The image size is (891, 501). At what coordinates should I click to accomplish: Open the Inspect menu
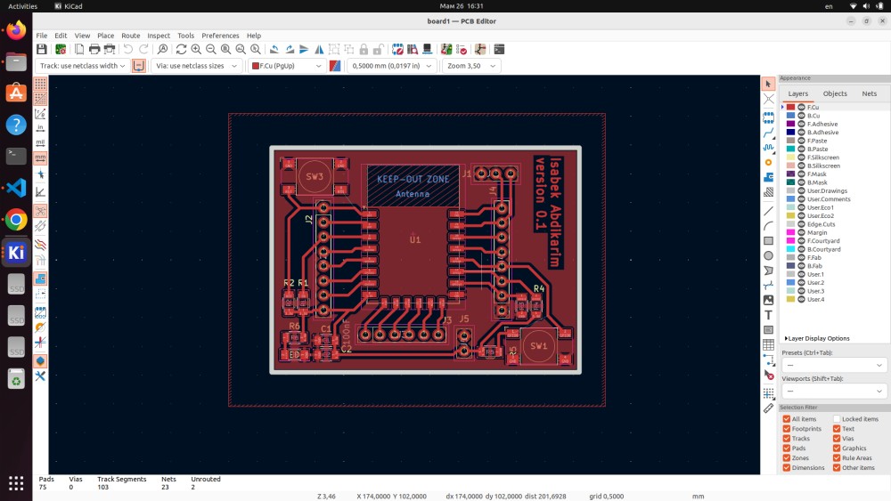(x=159, y=36)
